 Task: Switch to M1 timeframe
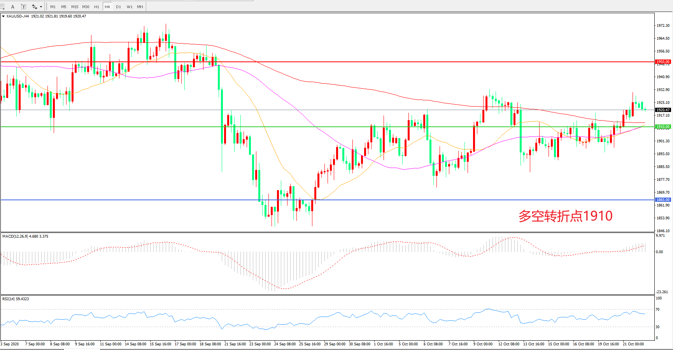coord(53,7)
